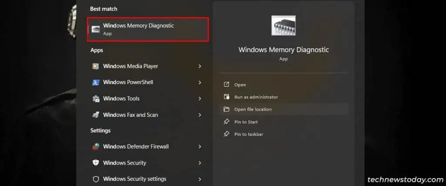Viewport: 446px width, 186px height.
Task: Expand Windows Security settings chevron
Action: pyautogui.click(x=199, y=179)
